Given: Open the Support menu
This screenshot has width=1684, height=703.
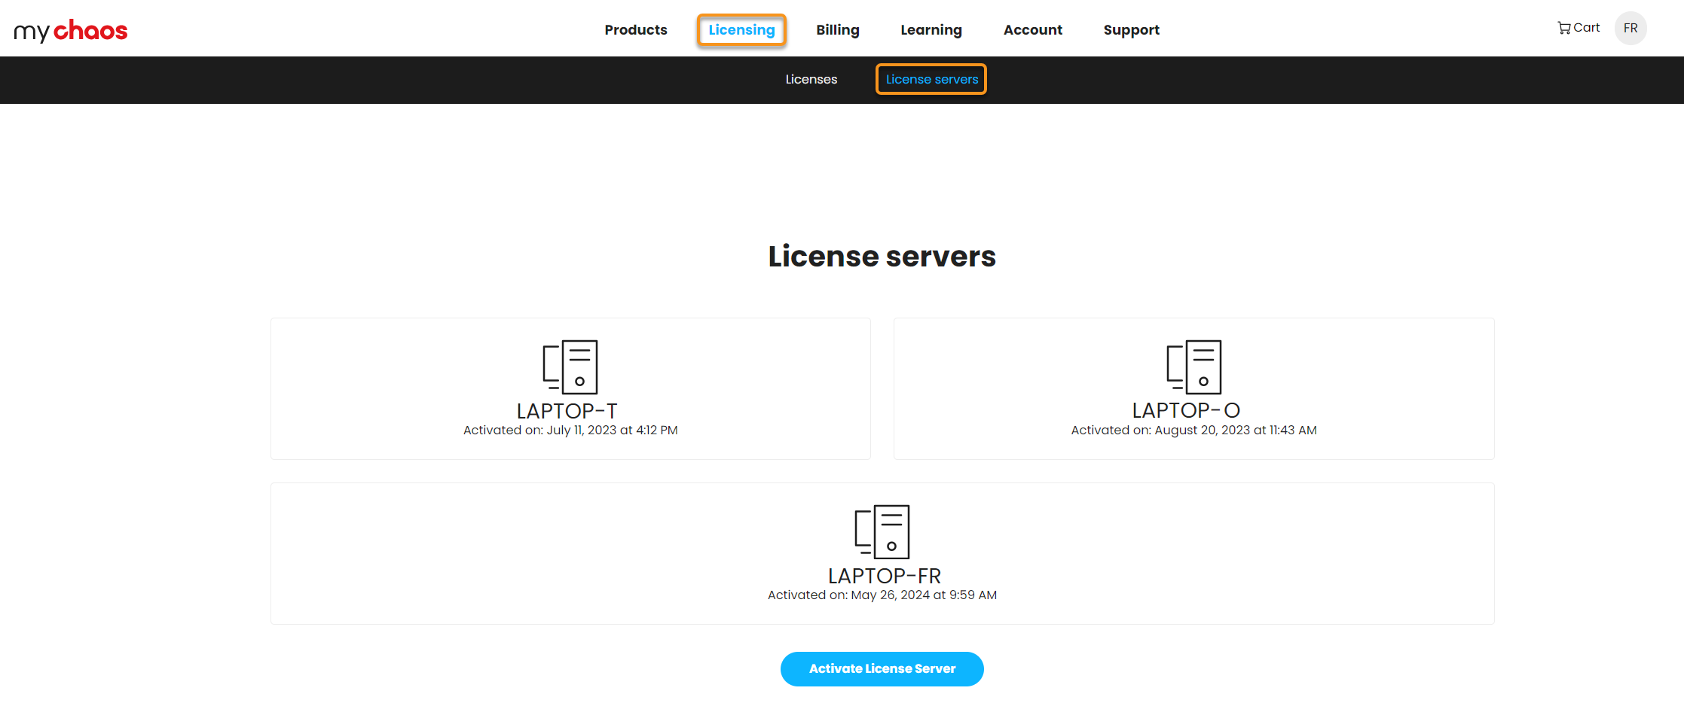Looking at the screenshot, I should 1131,30.
